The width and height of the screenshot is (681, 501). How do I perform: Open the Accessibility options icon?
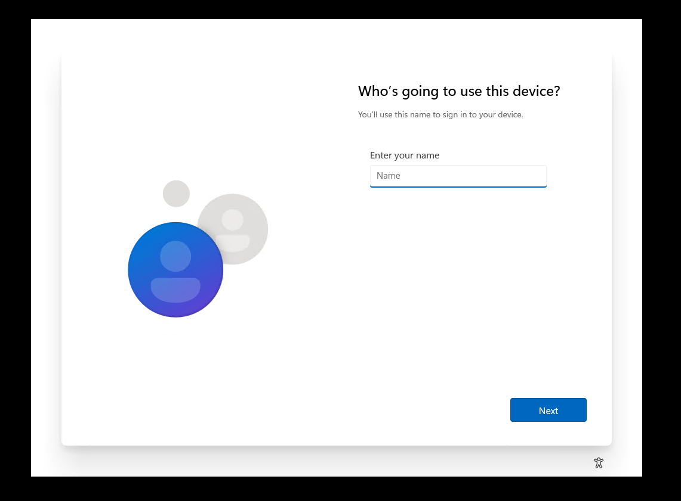point(599,463)
